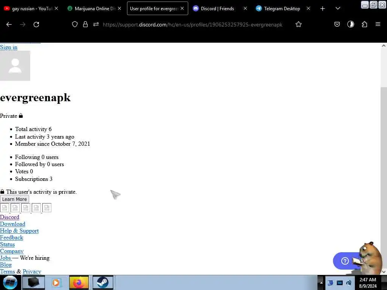The height and width of the screenshot is (290, 387).
Task: Click the network tray icon
Action: point(340,283)
